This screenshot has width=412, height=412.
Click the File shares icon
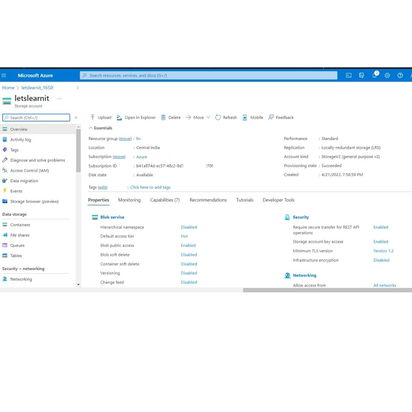coord(5,235)
